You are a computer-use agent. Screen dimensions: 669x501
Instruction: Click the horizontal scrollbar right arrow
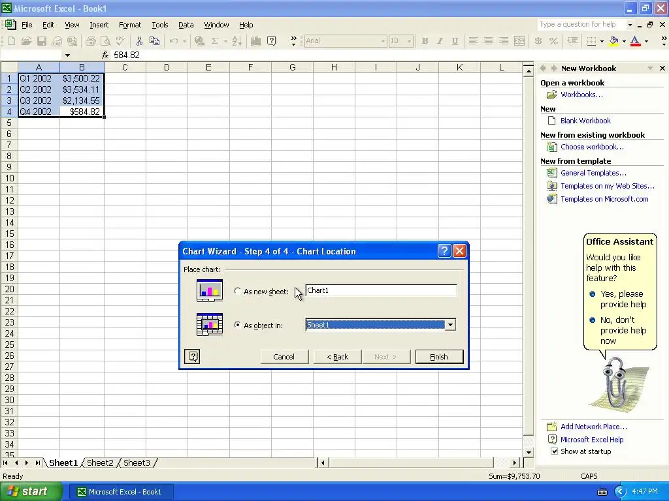click(x=515, y=463)
